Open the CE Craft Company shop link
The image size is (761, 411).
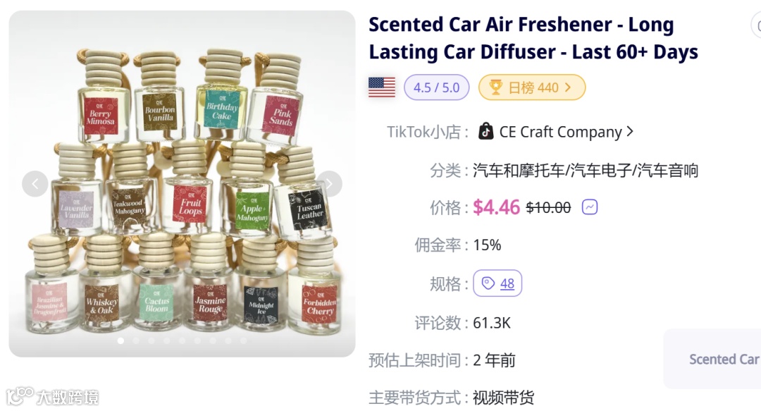(561, 132)
